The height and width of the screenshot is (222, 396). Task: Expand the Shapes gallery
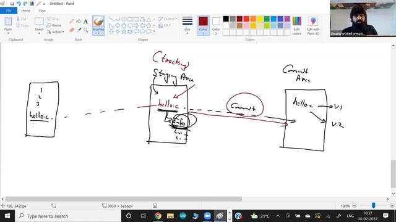(x=154, y=31)
